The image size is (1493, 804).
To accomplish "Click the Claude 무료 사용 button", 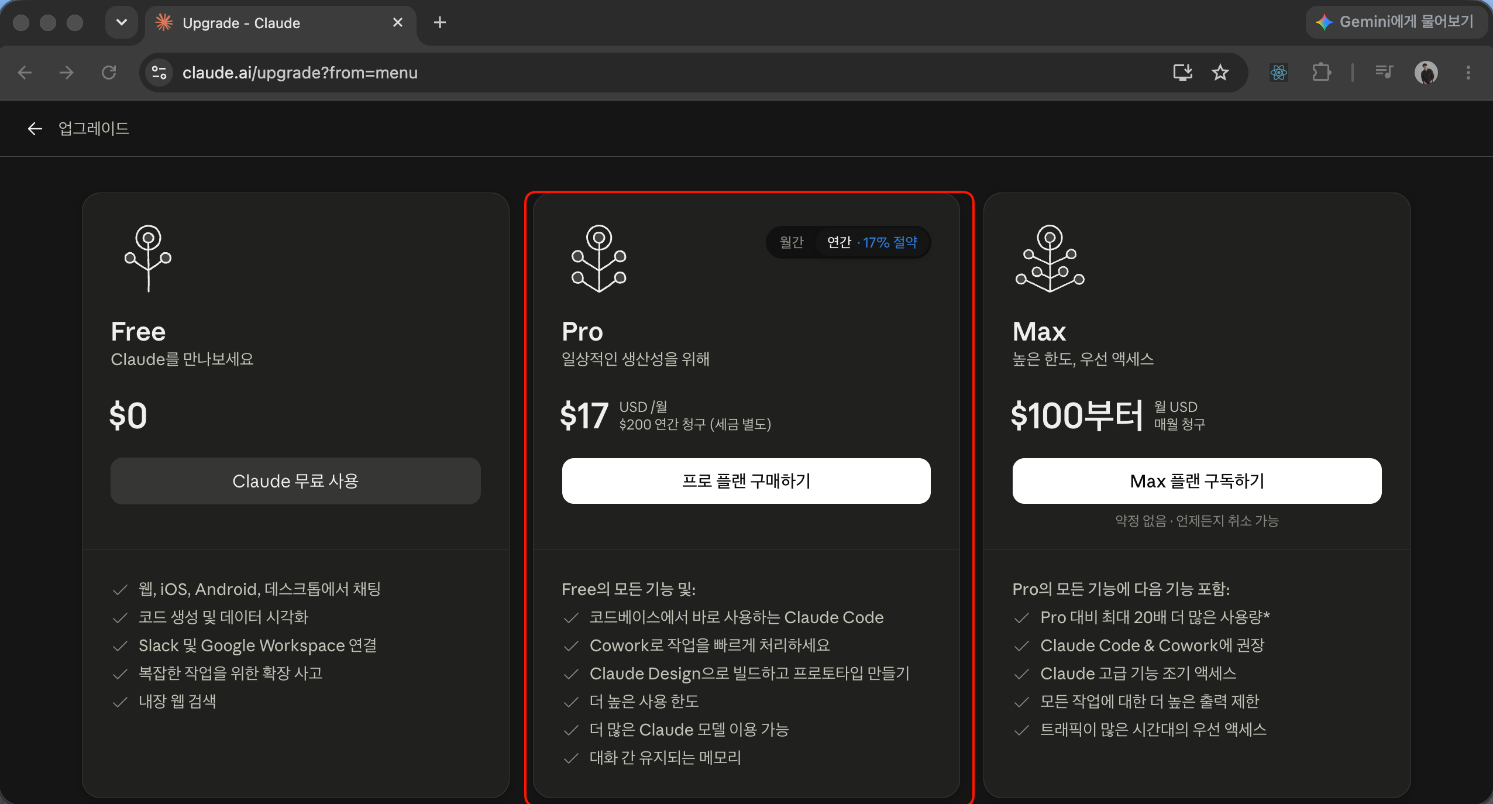I will [295, 481].
